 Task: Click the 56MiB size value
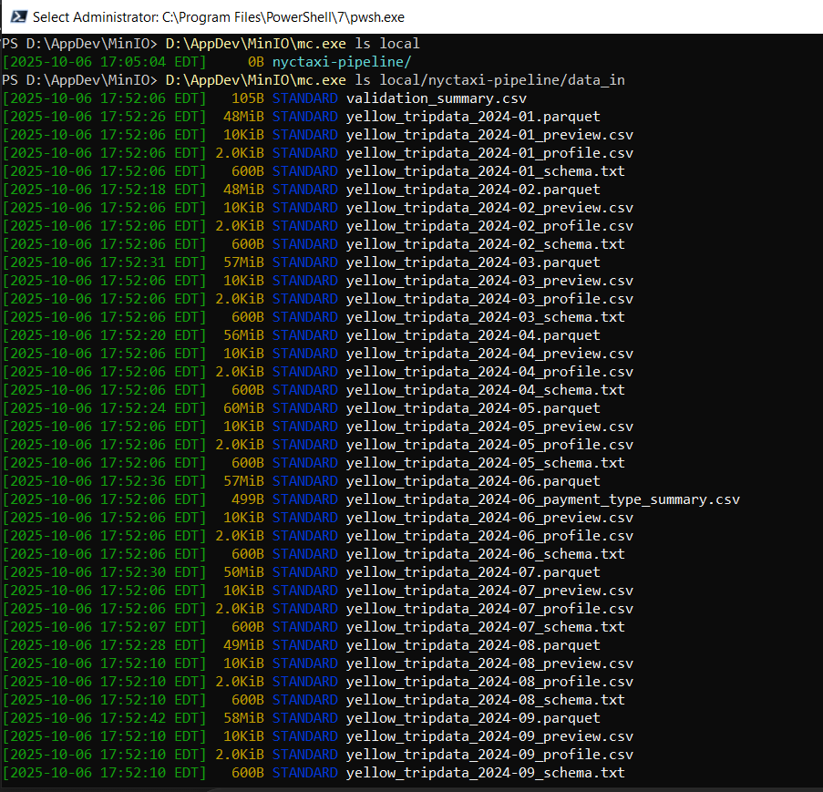[243, 335]
